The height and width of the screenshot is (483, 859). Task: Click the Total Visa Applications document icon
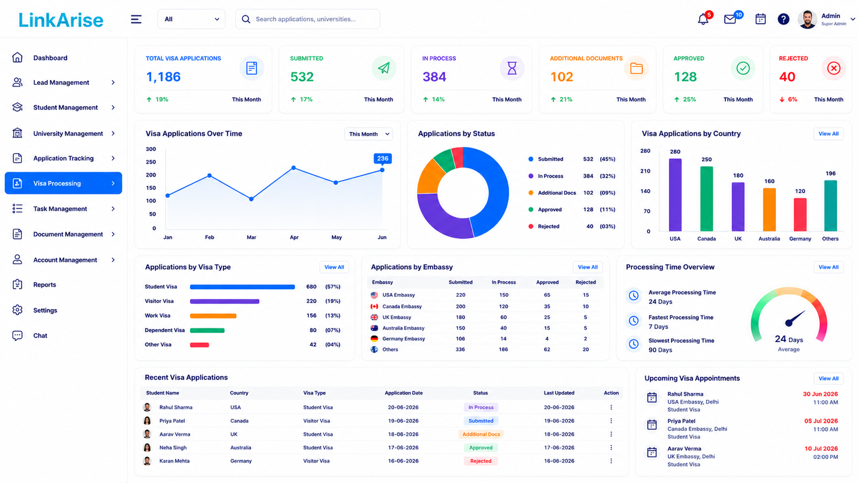(252, 68)
